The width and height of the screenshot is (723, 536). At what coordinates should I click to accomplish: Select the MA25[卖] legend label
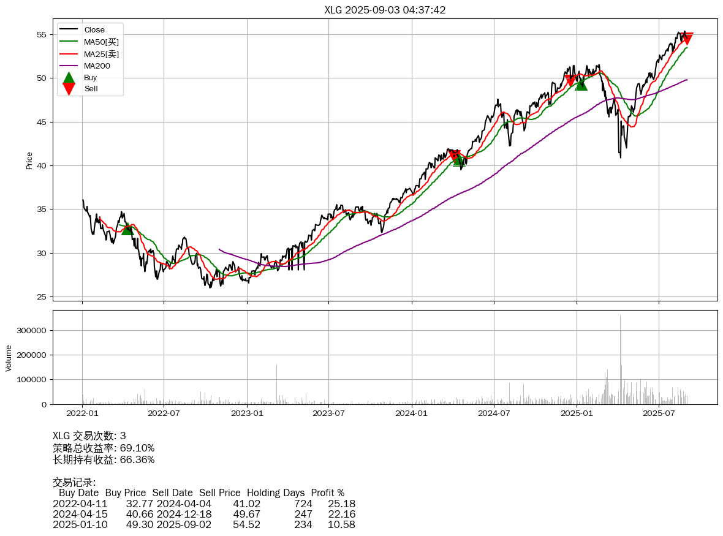point(101,54)
